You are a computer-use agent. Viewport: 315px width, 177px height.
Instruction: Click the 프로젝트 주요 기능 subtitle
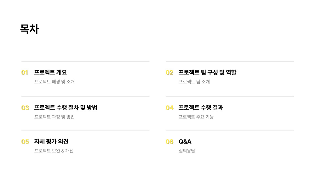coord(196,117)
